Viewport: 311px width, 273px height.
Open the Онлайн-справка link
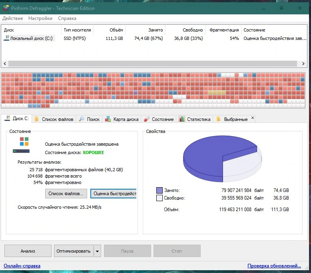[x=22, y=266]
